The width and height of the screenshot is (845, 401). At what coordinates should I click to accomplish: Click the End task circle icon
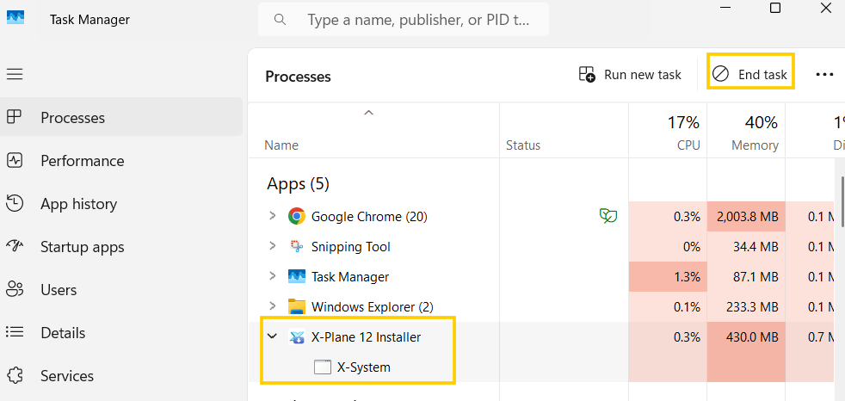point(720,74)
